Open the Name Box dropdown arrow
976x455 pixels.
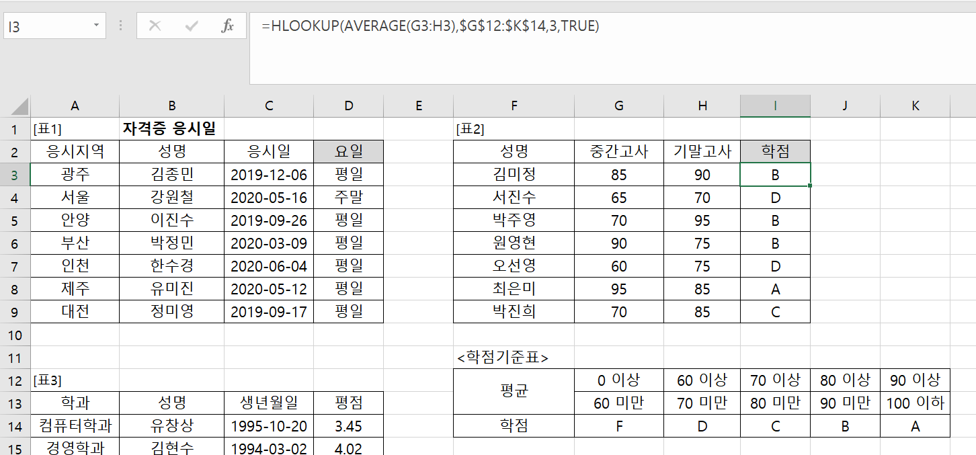(x=96, y=26)
